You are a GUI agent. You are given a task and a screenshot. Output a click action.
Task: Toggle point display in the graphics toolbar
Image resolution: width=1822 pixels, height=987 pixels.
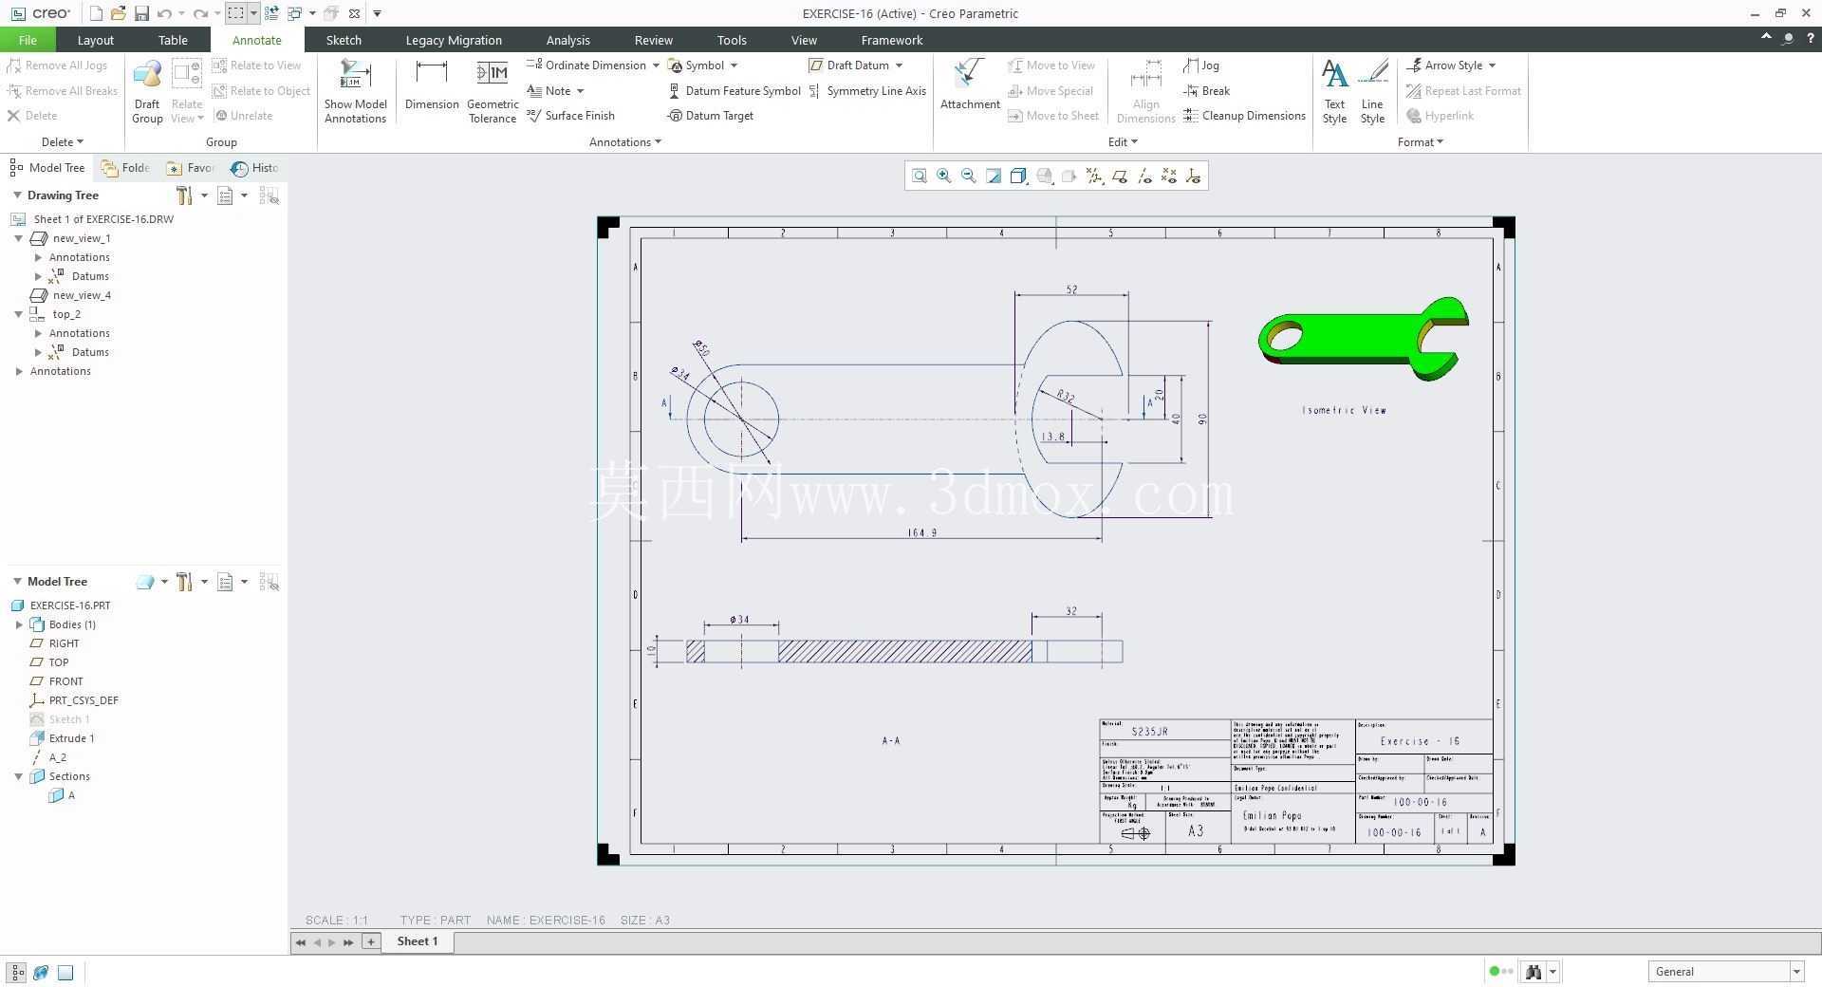[1169, 176]
